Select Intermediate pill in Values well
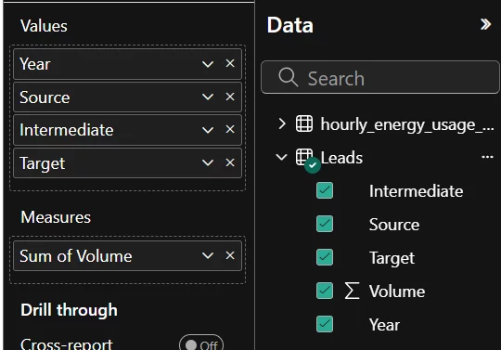The width and height of the screenshot is (501, 350). click(127, 130)
